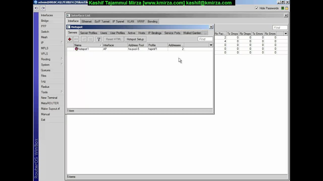
Task: Switch to the VLAN tab
Action: 130,21
